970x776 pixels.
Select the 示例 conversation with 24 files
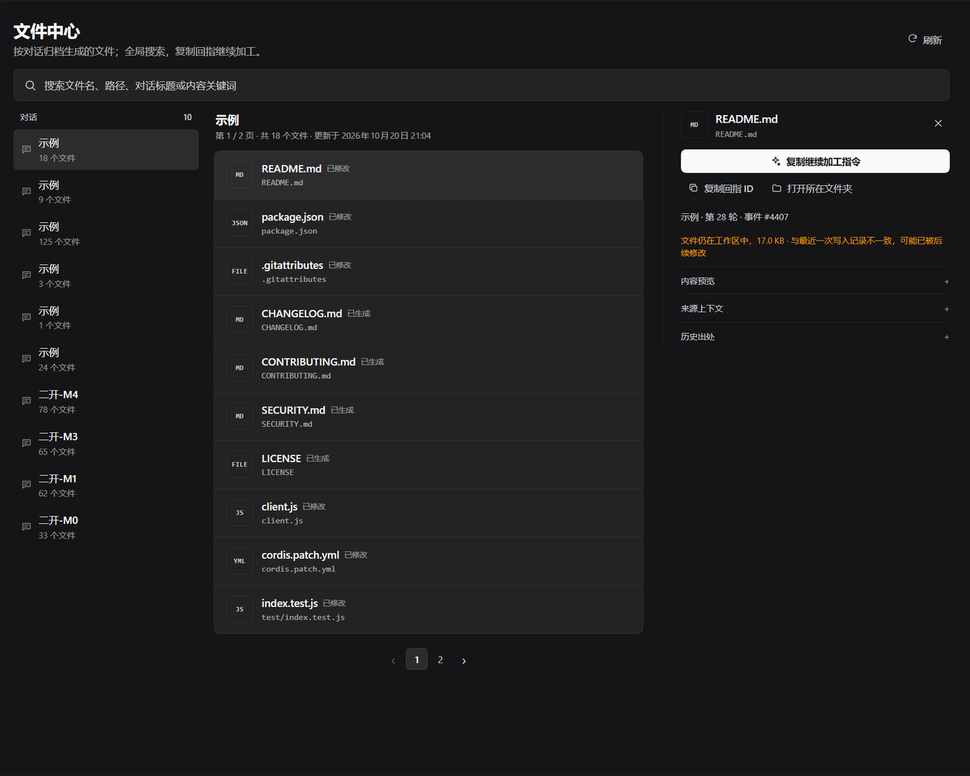click(x=106, y=360)
